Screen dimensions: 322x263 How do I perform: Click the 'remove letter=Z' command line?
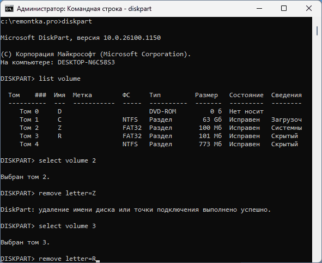click(x=48, y=193)
